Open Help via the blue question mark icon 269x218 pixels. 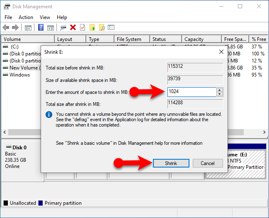point(41,28)
